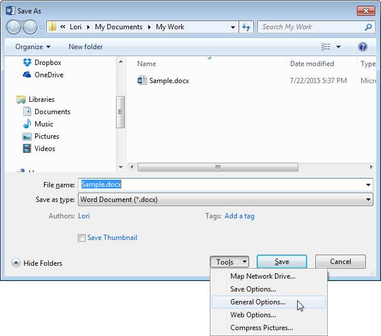Click the search magnifier icon

tap(368, 27)
